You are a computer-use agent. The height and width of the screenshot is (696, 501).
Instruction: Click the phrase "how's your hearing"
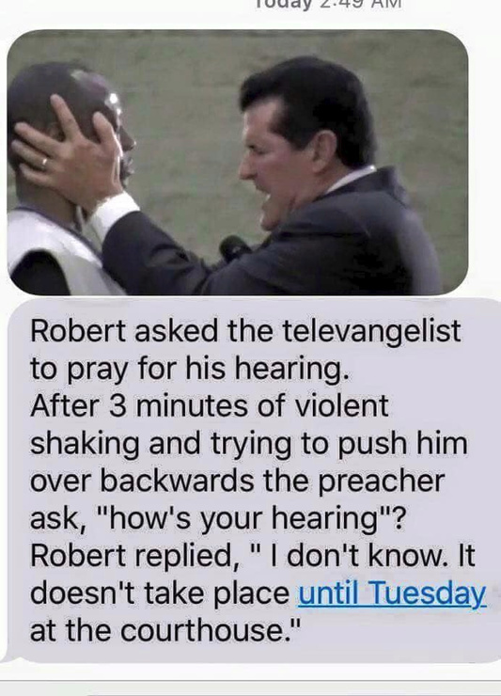pyautogui.click(x=243, y=518)
